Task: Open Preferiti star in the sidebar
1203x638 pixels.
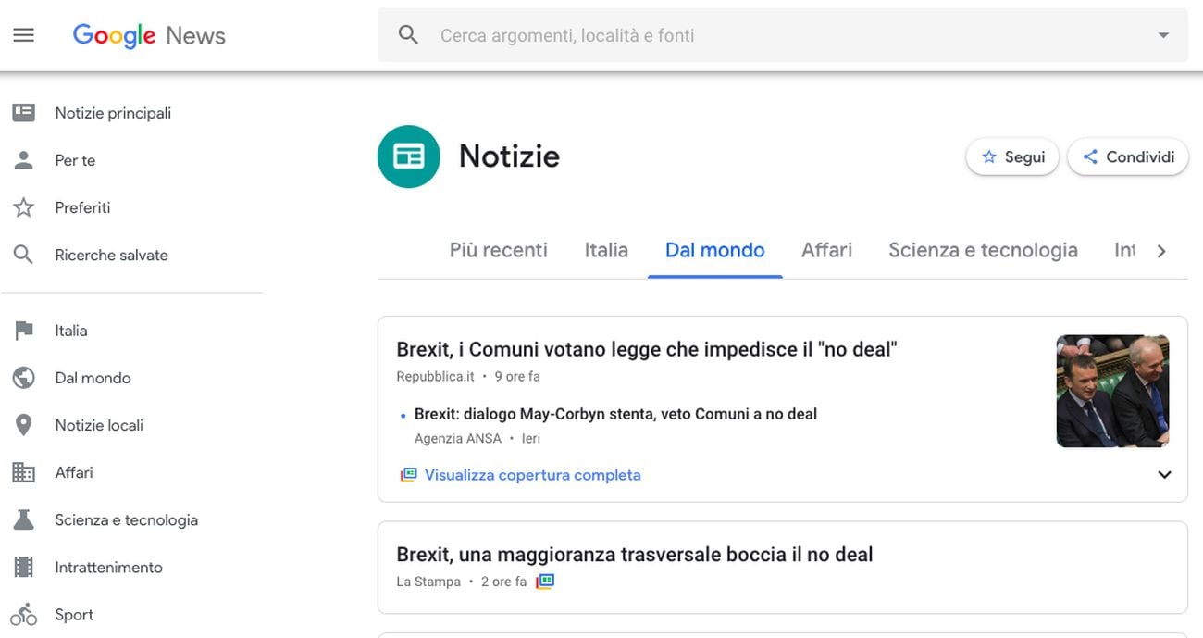Action: point(24,207)
